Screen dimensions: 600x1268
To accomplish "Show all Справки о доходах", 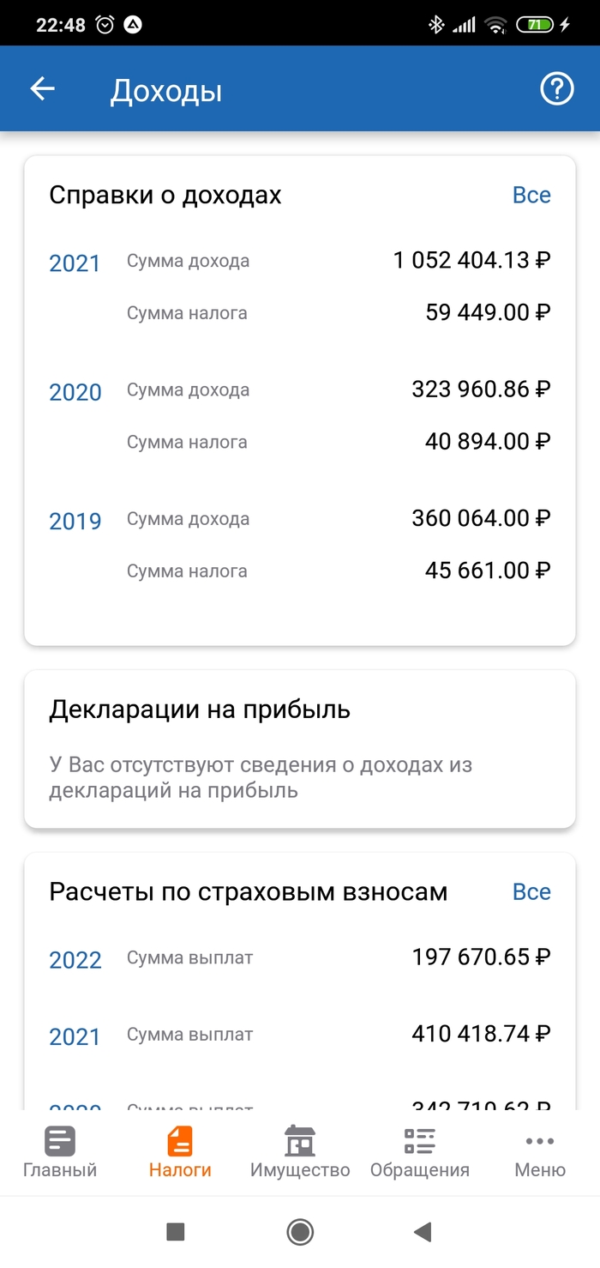I will pyautogui.click(x=531, y=196).
